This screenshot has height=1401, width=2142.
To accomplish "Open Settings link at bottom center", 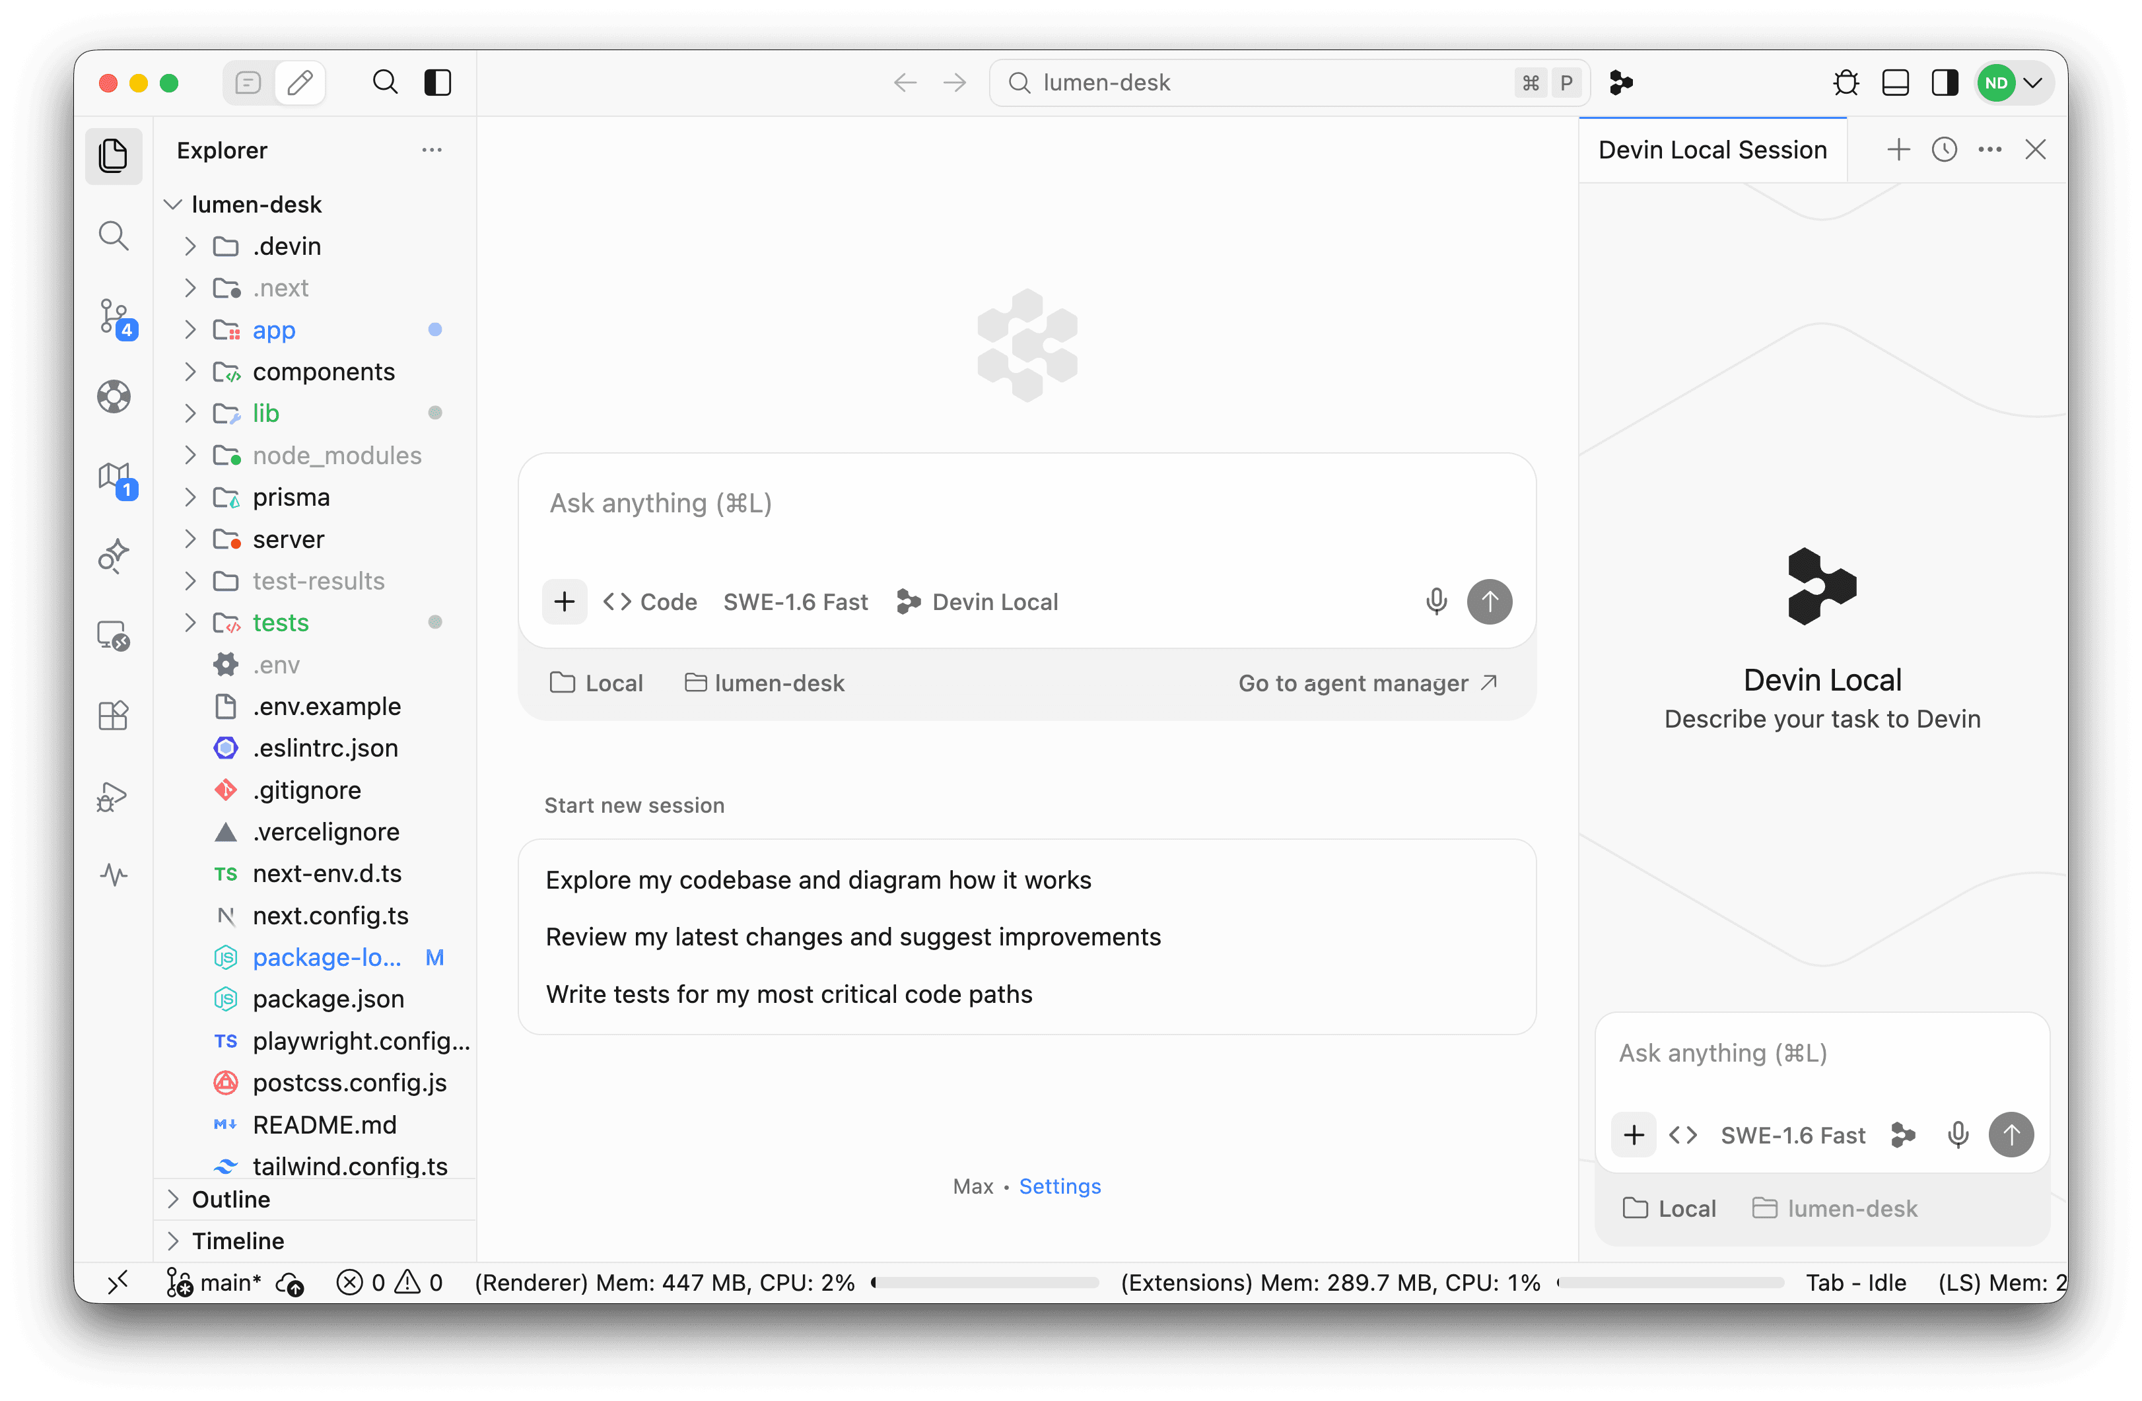I will pyautogui.click(x=1059, y=1186).
